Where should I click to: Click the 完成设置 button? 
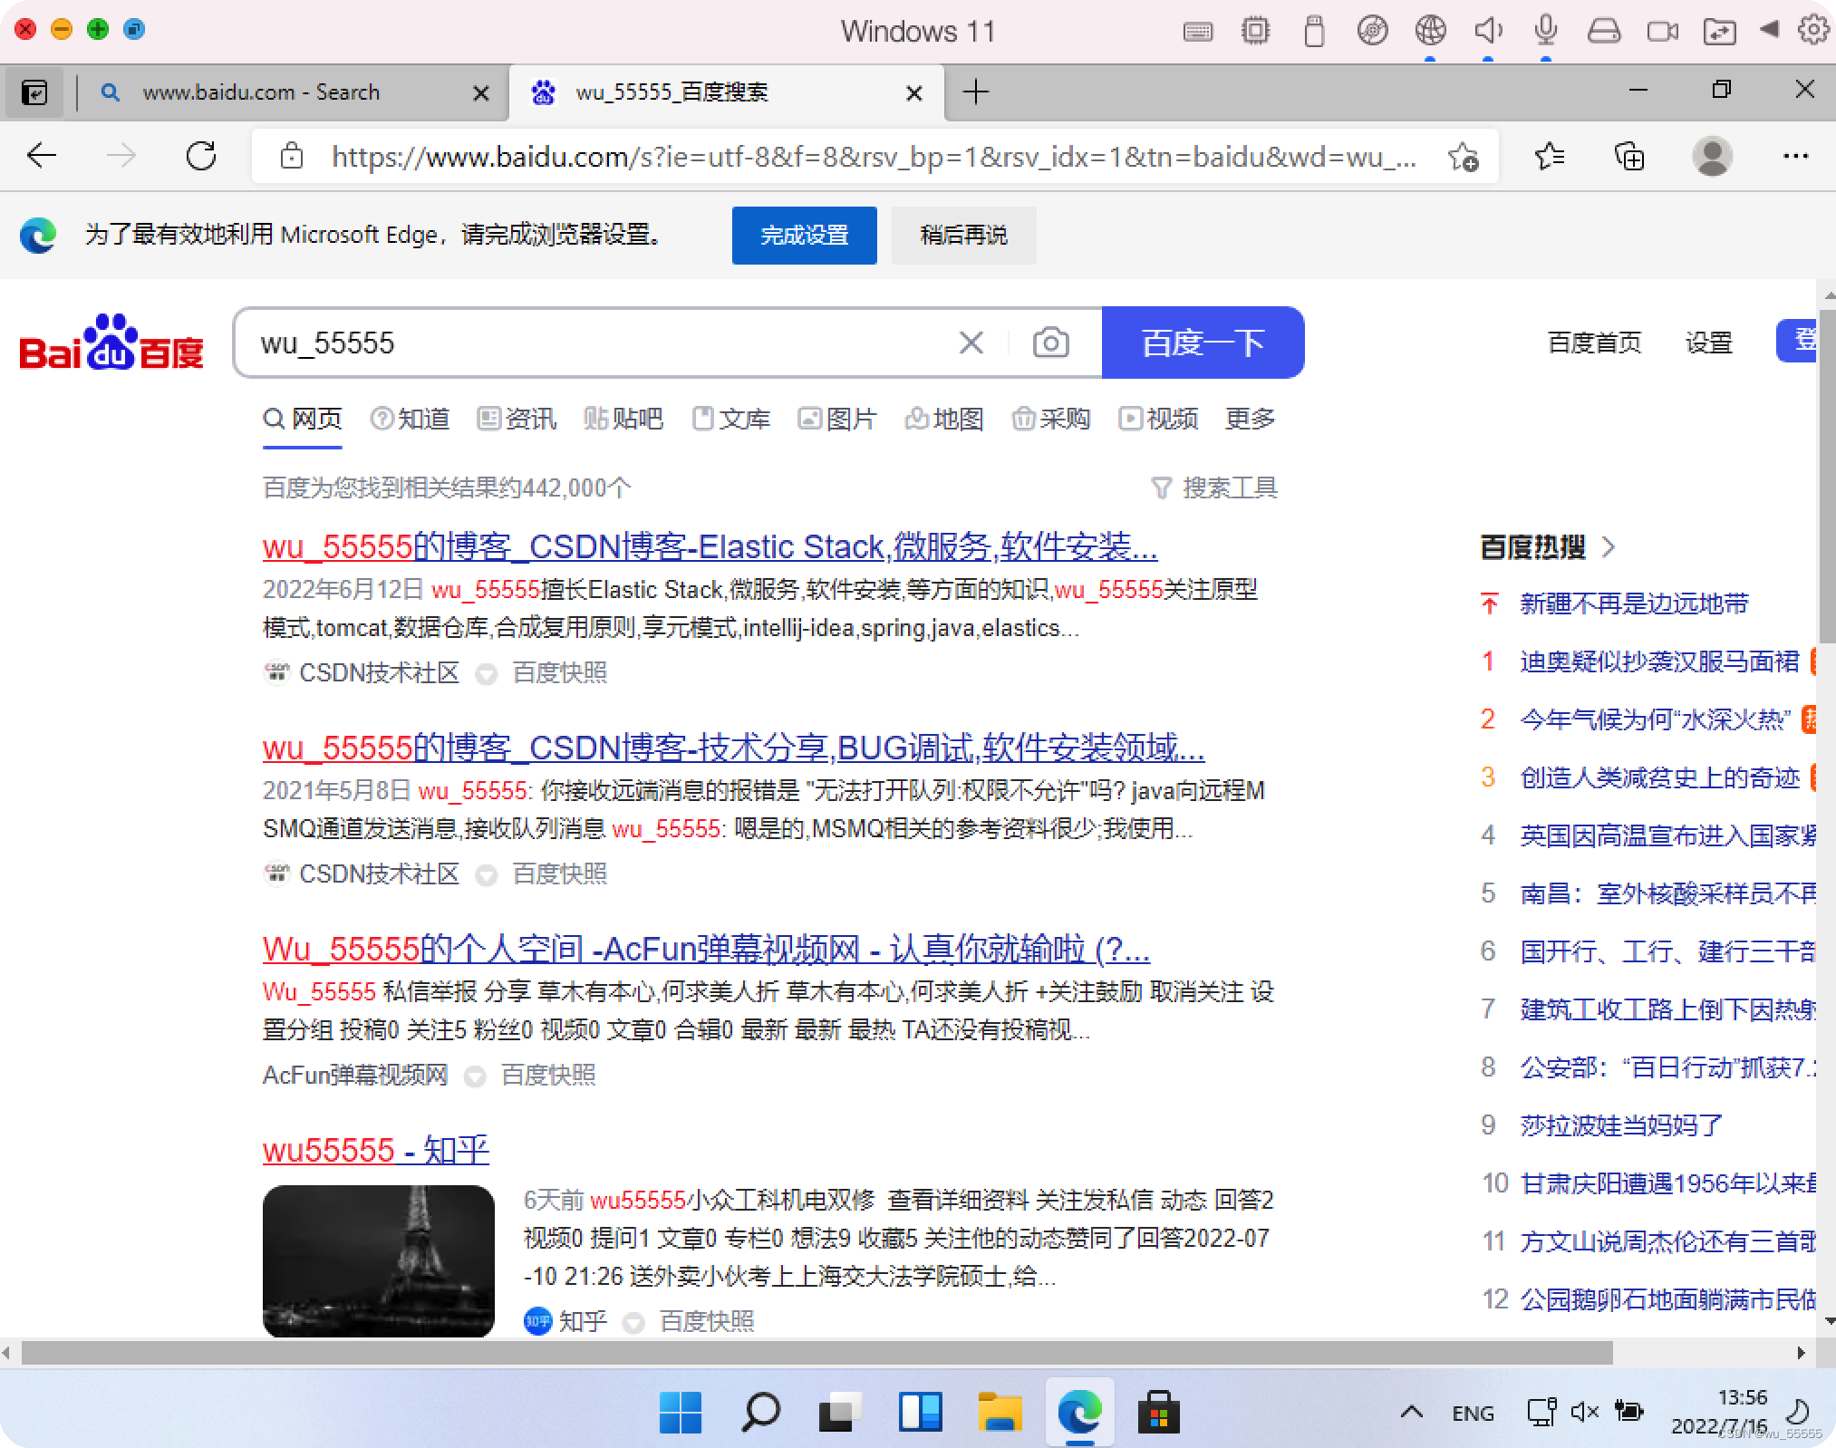(x=804, y=236)
